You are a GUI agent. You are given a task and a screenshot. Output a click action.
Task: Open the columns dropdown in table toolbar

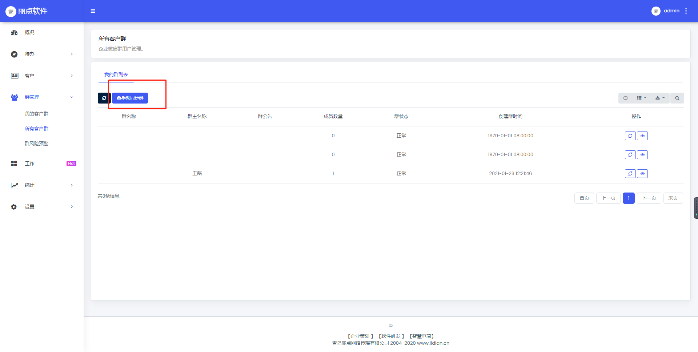click(x=642, y=98)
